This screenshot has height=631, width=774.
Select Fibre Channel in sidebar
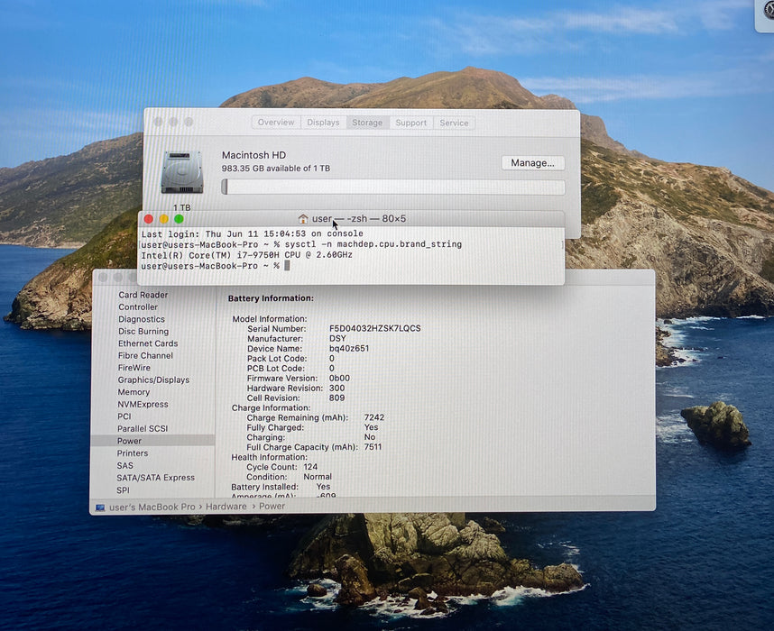click(145, 355)
